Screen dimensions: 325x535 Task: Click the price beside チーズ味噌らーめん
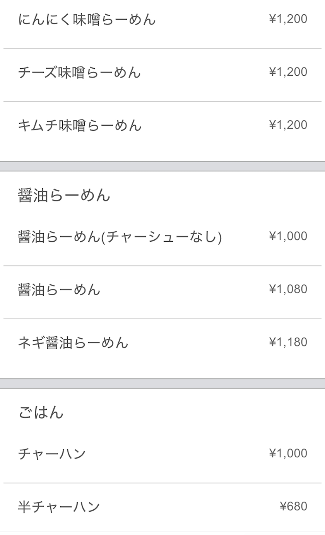288,72
